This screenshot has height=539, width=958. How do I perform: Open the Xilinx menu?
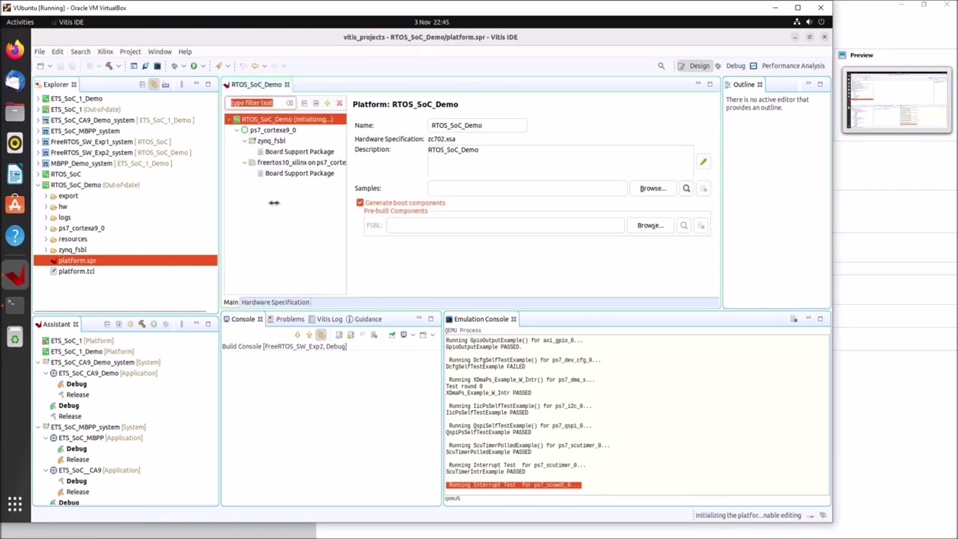[x=105, y=52]
